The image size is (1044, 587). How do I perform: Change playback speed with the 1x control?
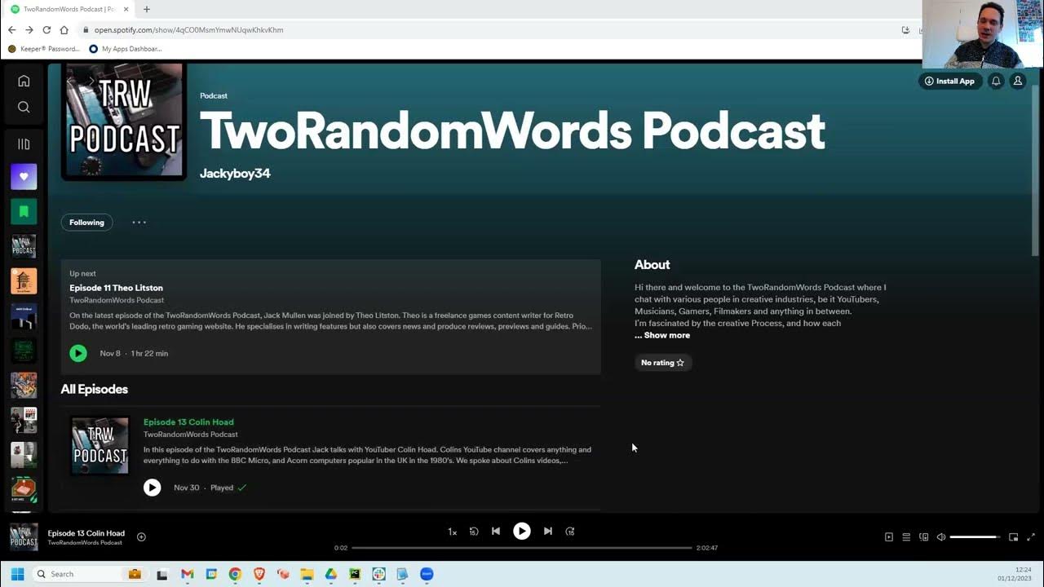(452, 531)
